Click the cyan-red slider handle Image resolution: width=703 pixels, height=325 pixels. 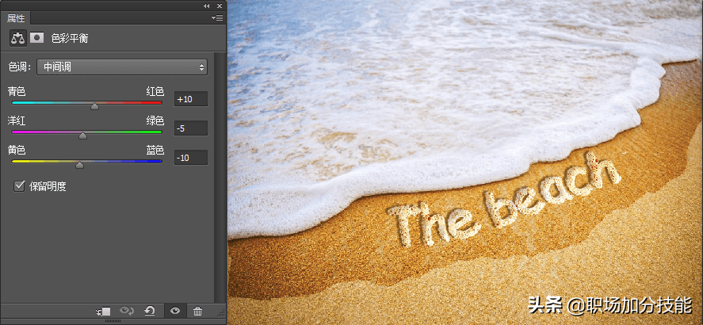[x=94, y=106]
